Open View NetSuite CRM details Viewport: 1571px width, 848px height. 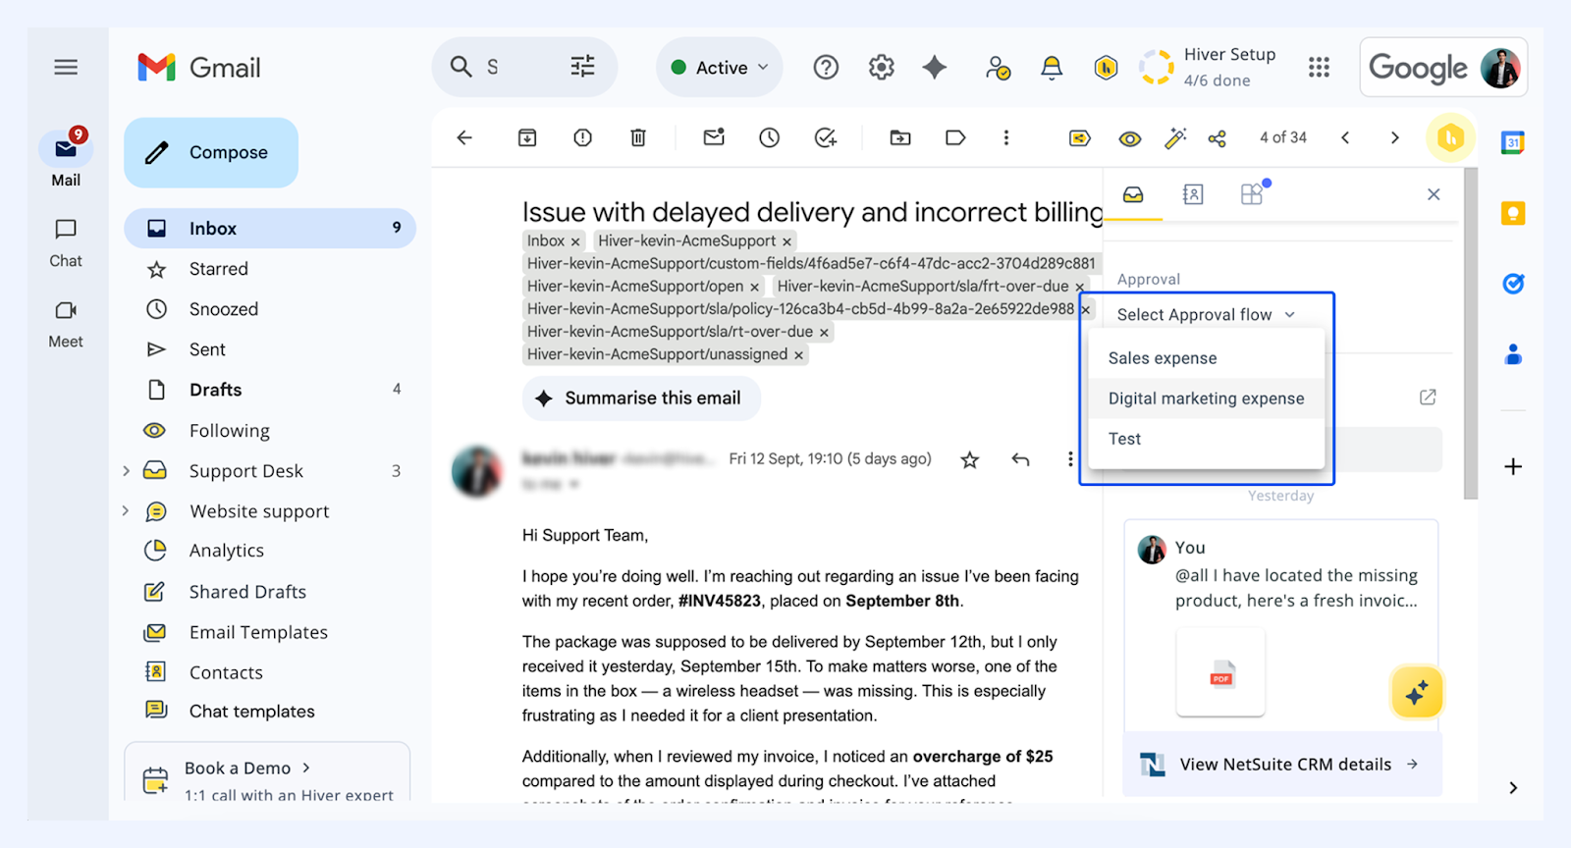[1282, 765]
